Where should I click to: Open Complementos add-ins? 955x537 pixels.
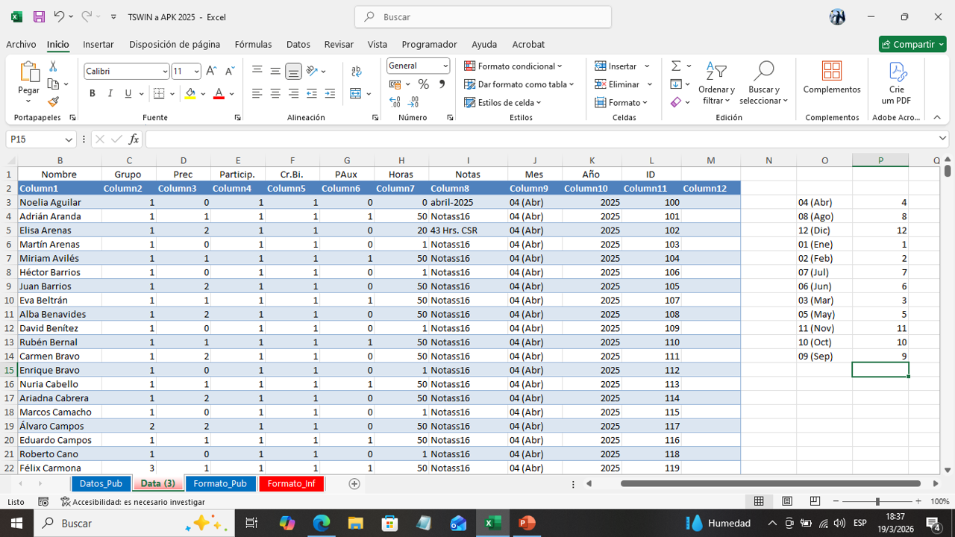coord(832,78)
